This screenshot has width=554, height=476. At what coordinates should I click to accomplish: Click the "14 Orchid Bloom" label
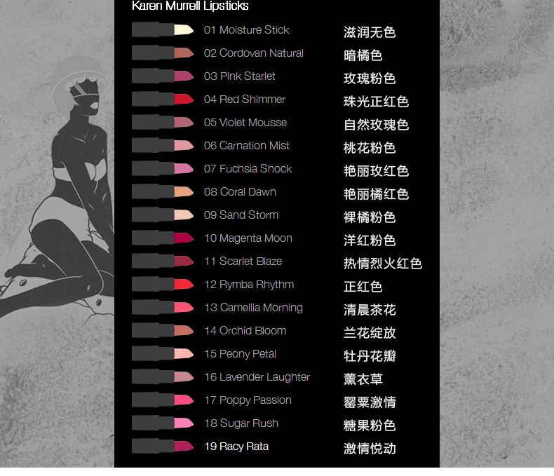245,330
